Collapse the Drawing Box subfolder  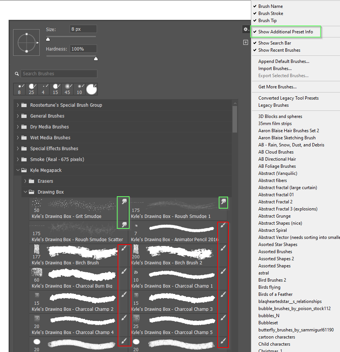point(25,192)
